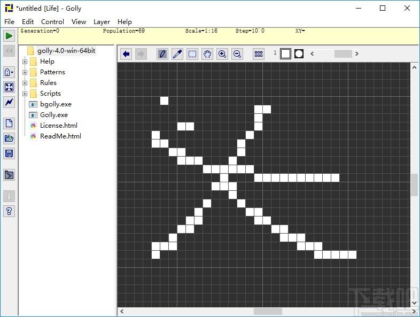Create a new pattern with page icon
Image resolution: width=420 pixels, height=317 pixels.
(x=9, y=123)
